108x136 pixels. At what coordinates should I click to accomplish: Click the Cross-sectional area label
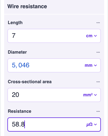tap(30, 82)
